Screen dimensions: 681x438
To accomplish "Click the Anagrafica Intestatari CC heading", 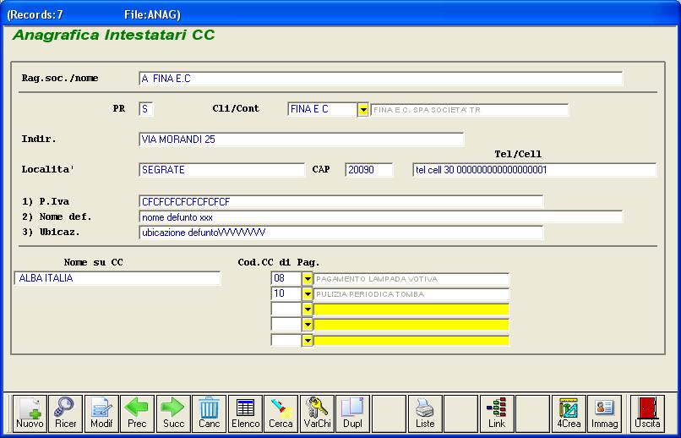I will point(114,36).
